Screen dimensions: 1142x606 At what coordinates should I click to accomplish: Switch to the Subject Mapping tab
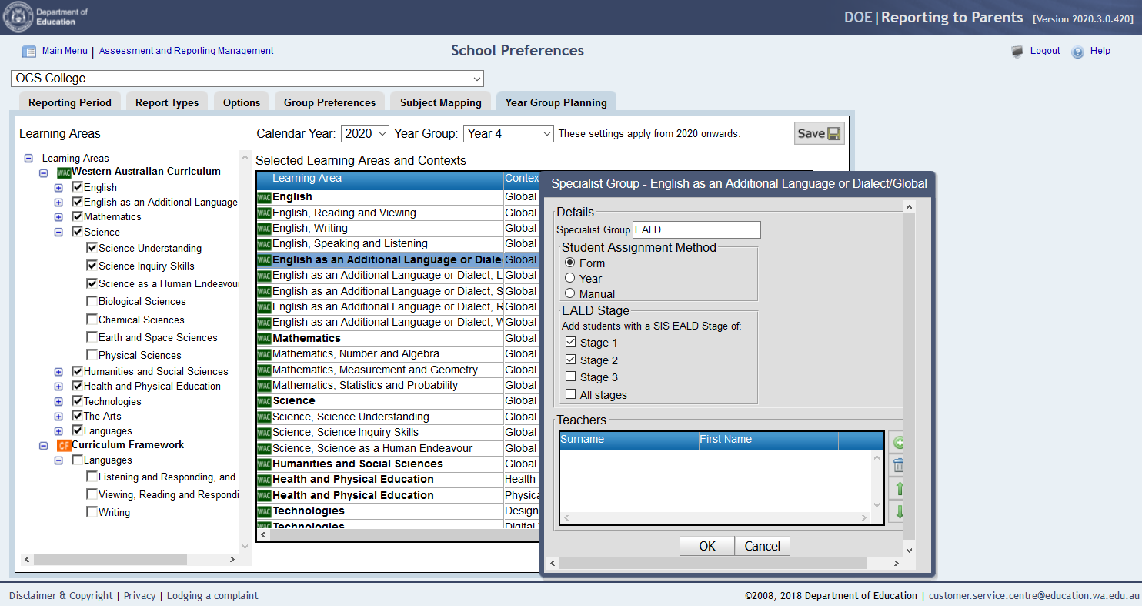440,102
